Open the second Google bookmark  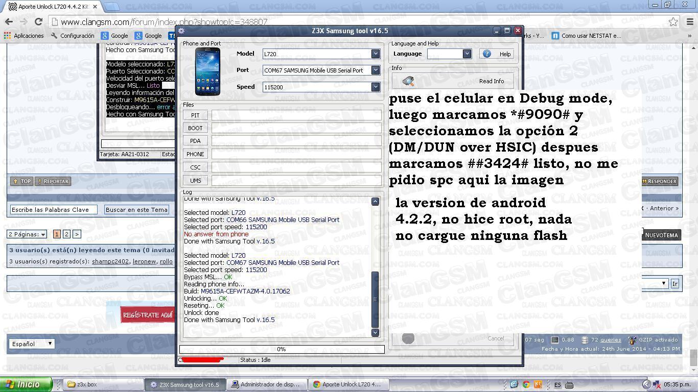(148, 36)
